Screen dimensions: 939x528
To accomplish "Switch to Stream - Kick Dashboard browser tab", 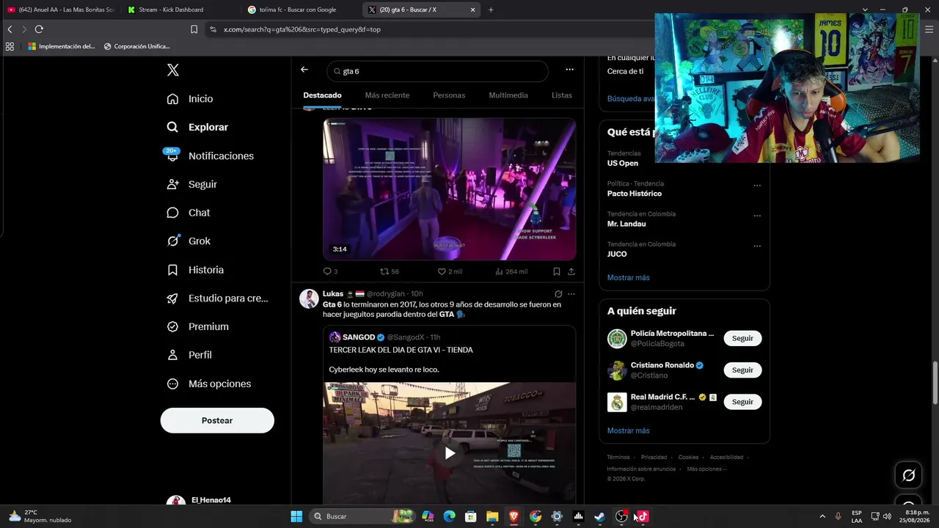I will click(x=180, y=10).
